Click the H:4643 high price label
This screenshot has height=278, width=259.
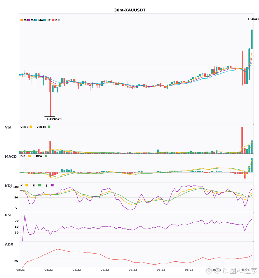(x=253, y=19)
